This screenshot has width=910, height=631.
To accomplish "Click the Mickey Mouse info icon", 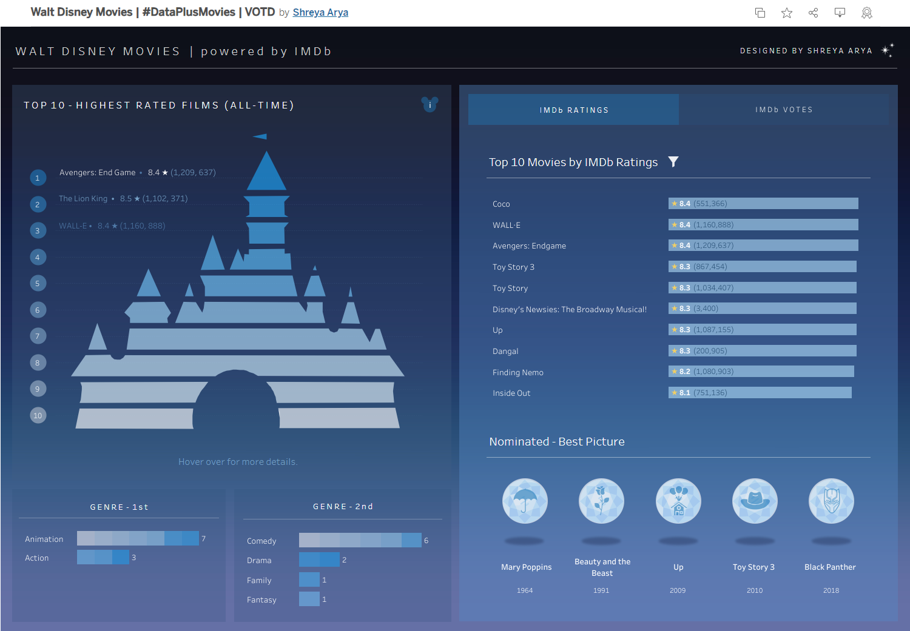I will (430, 104).
